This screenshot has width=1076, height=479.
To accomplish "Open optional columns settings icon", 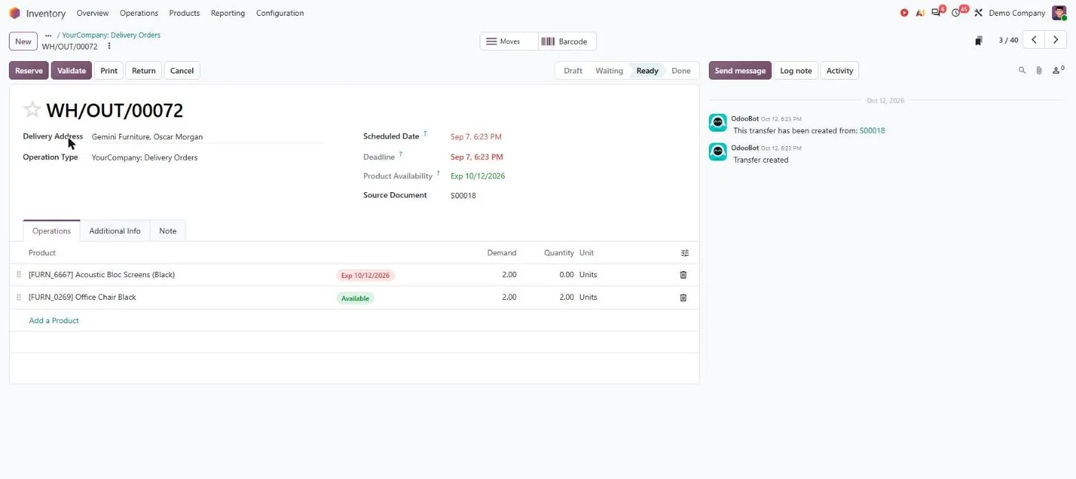I will [685, 253].
